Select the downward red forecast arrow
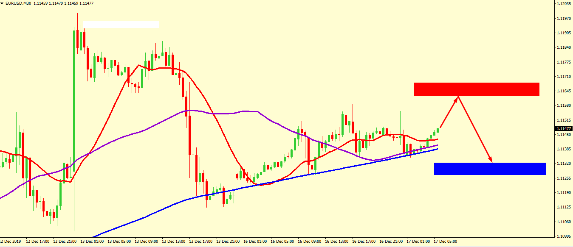Screen dimensions: 573x247 pos(474,129)
